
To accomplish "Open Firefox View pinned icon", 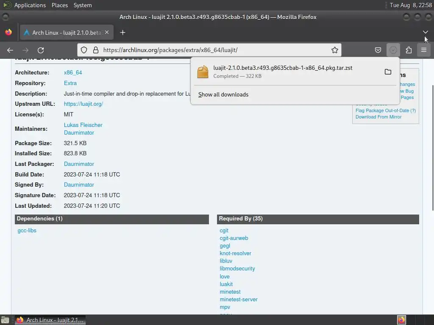I will (x=8, y=32).
